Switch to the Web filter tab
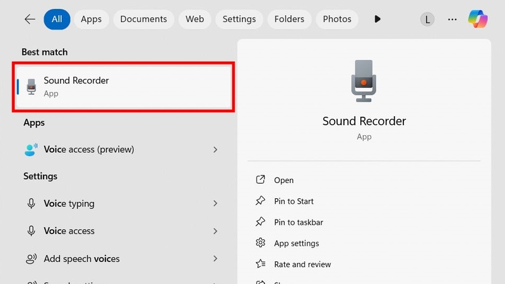 195,20
